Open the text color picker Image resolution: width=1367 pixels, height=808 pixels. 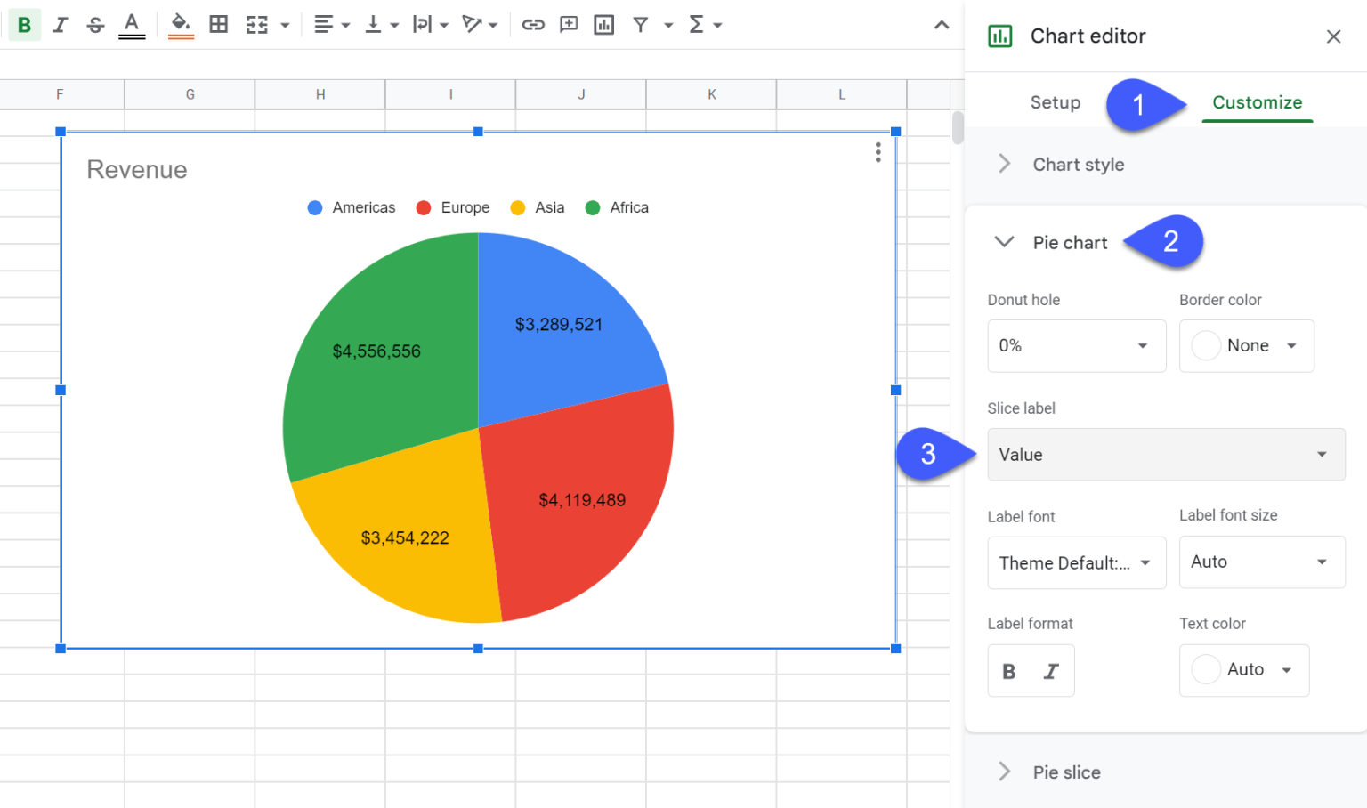pyautogui.click(x=132, y=25)
